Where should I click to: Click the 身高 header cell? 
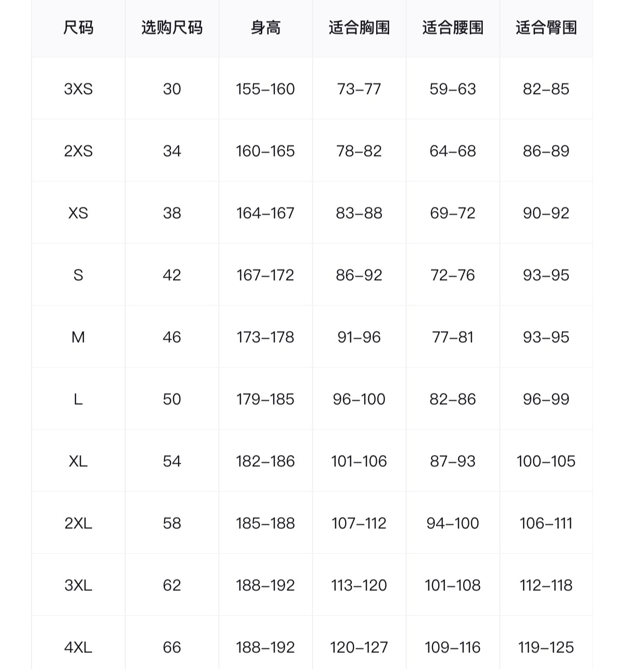click(x=265, y=27)
